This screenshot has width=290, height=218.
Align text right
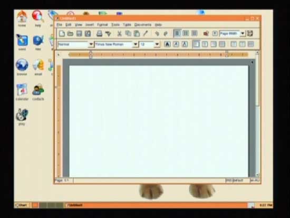click(x=213, y=44)
